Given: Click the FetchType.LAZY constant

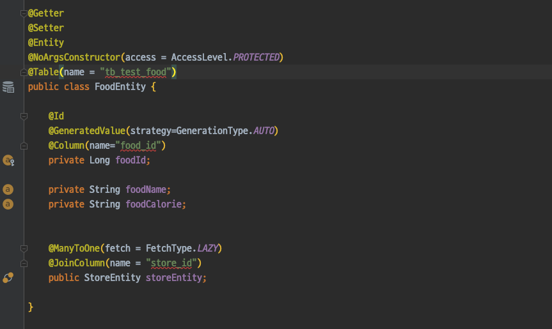Looking at the screenshot, I should 182,249.
